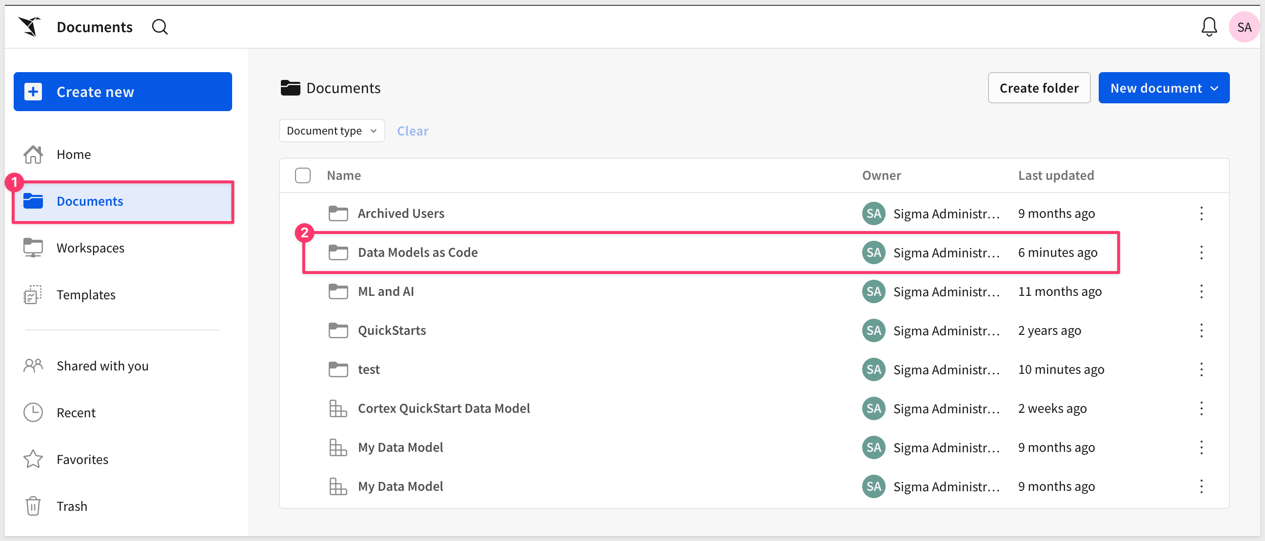Click the Trash bin icon in sidebar
This screenshot has width=1265, height=541.
(x=33, y=505)
